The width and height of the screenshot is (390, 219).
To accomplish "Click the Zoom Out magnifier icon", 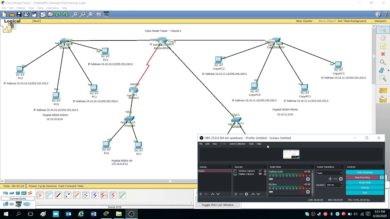I will coord(90,14).
